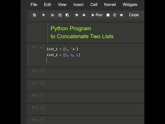
Task: Move the cell down with the down arrow
Action: point(84,15)
